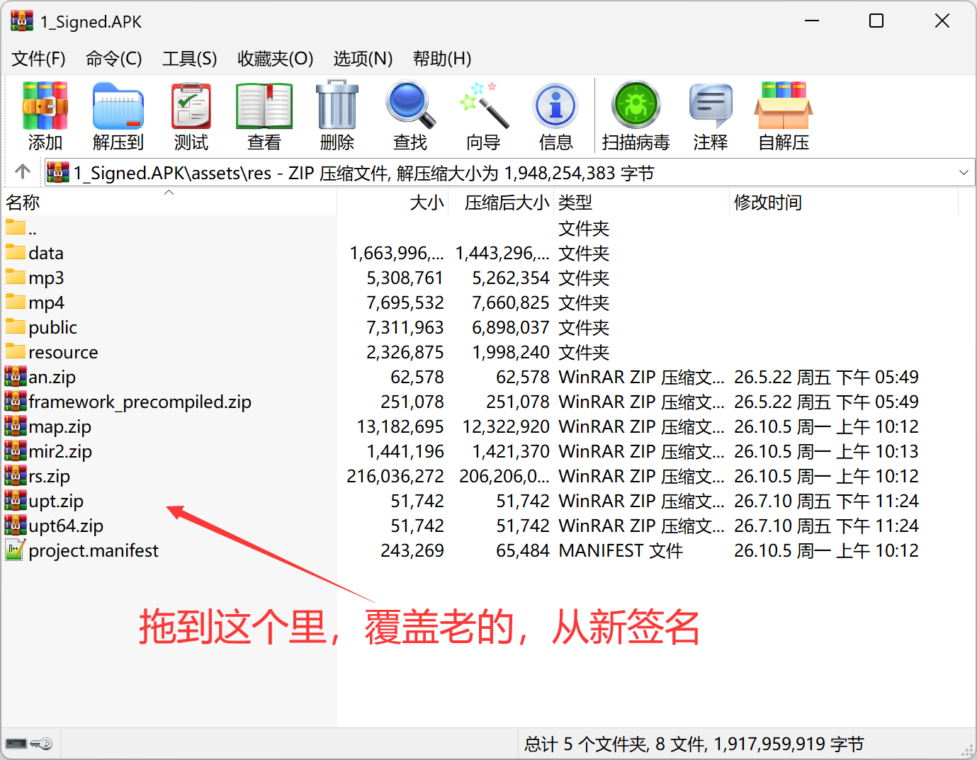Sort by 压缩后大小 column header
Image resolution: width=977 pixels, height=760 pixels.
(x=501, y=202)
